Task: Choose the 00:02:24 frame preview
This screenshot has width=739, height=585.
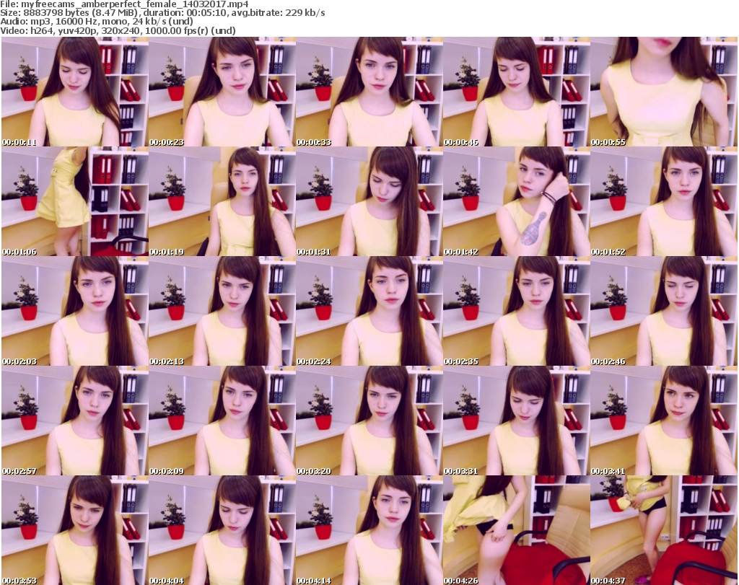Action: 369,312
